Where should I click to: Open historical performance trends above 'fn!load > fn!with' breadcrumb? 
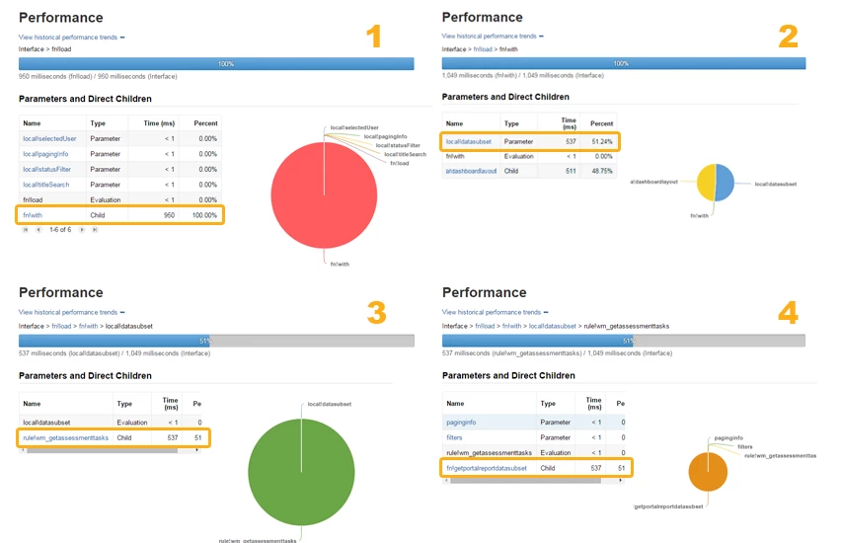pyautogui.click(x=493, y=36)
